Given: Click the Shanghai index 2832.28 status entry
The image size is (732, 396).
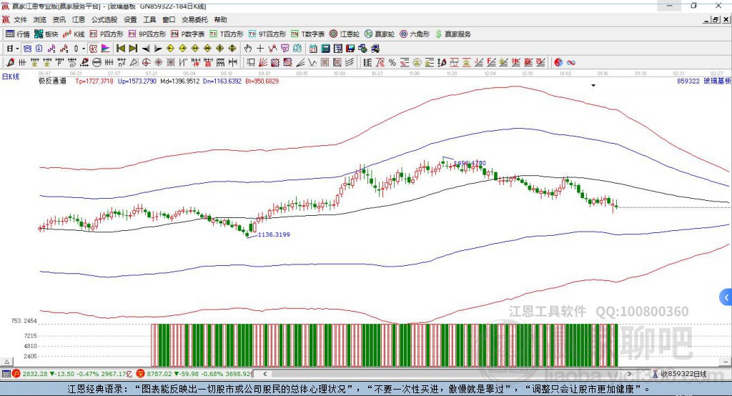Looking at the screenshot, I should tap(73, 374).
